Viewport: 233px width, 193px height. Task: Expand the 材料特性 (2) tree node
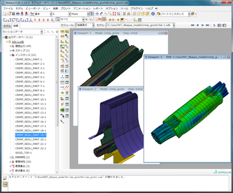point(10,157)
